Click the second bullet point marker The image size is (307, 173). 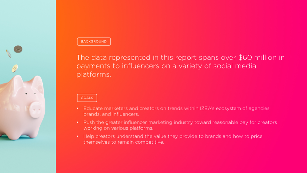pyautogui.click(x=77, y=122)
